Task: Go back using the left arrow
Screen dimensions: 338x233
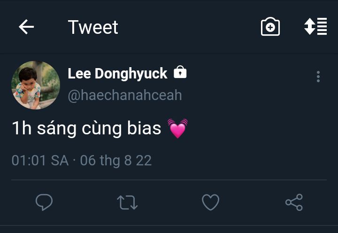Action: [26, 27]
